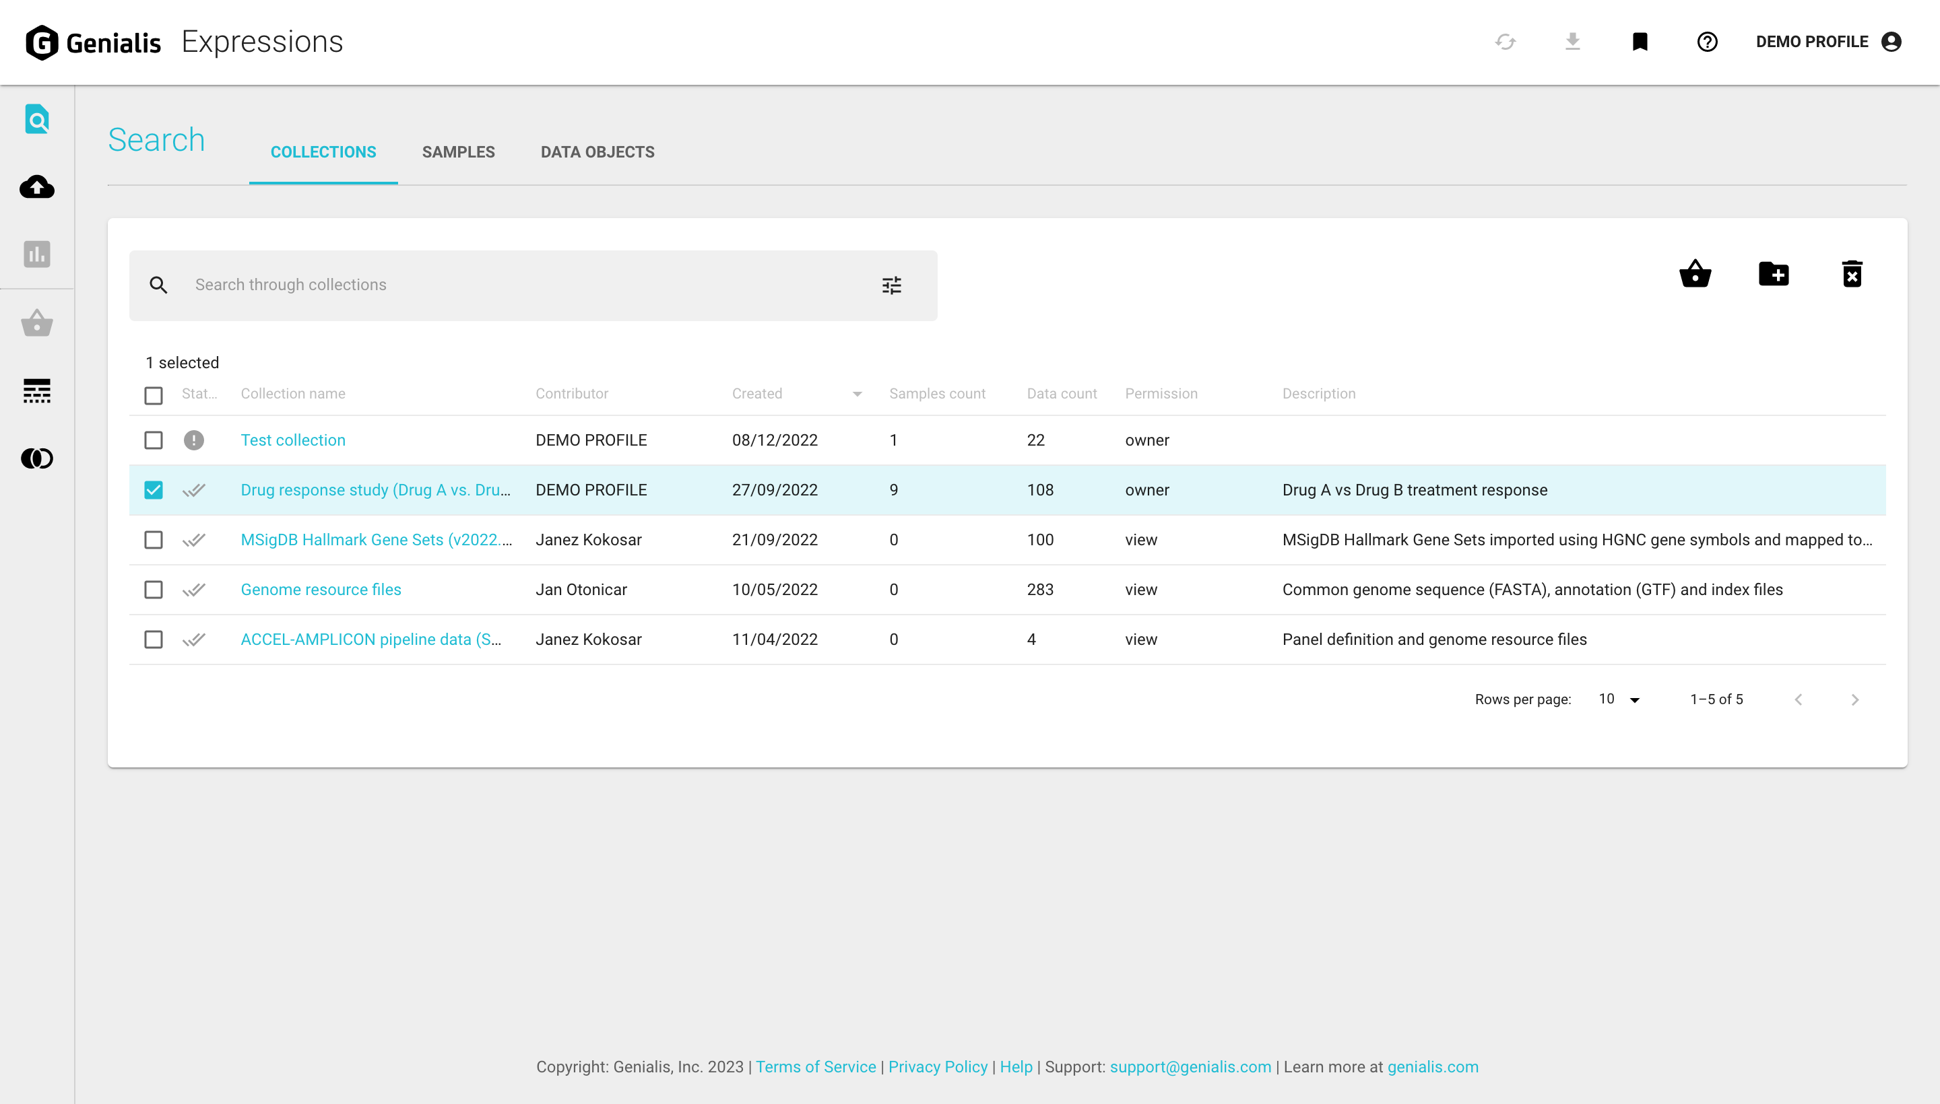Image resolution: width=1940 pixels, height=1104 pixels.
Task: Click the Created column sort arrow
Action: click(x=857, y=394)
